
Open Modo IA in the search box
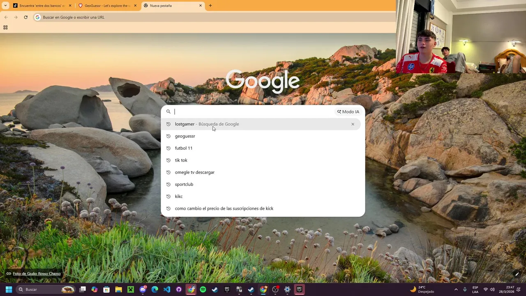coord(348,111)
